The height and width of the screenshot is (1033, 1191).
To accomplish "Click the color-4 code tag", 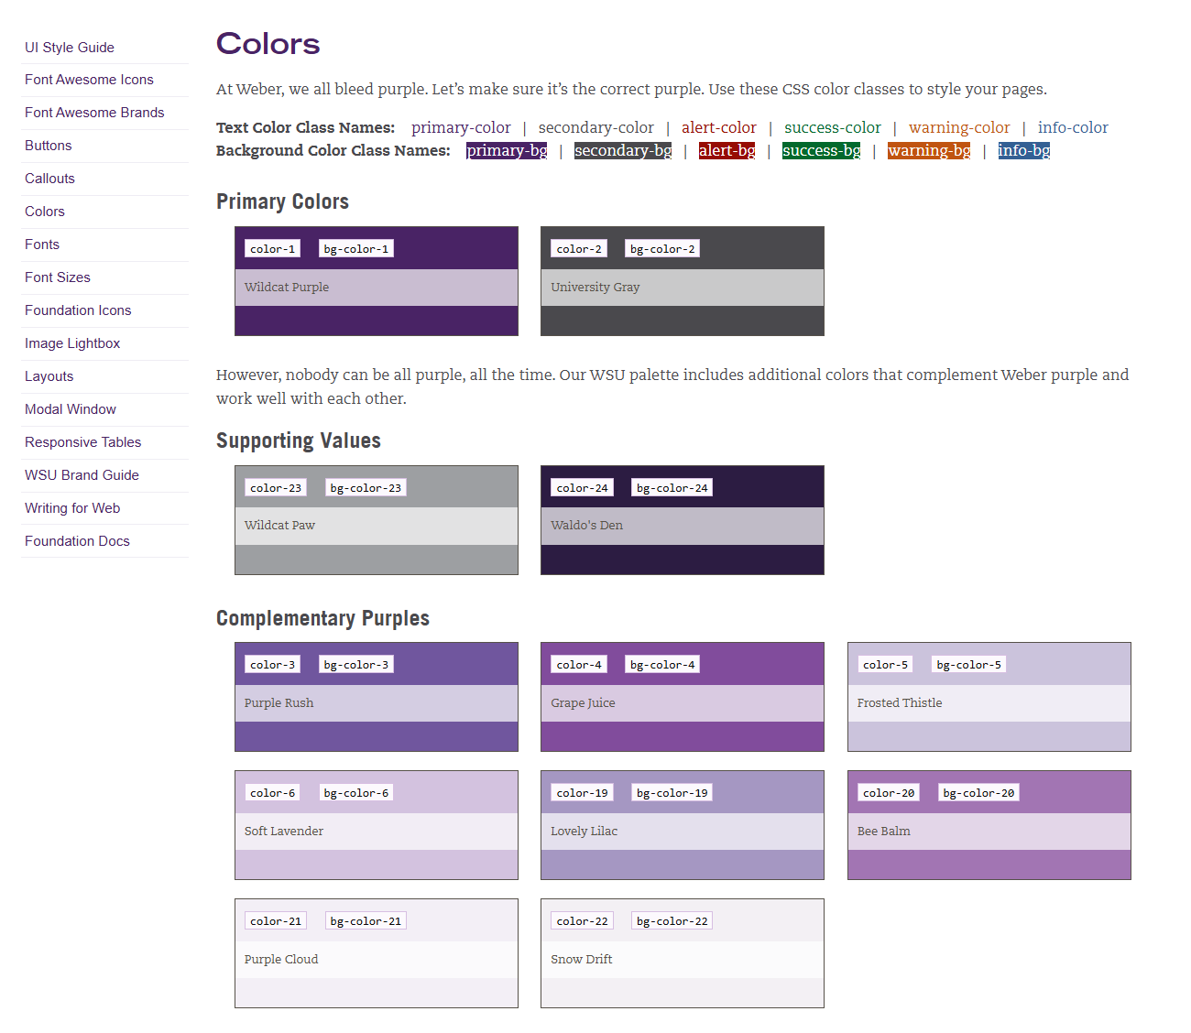I will pyautogui.click(x=579, y=664).
